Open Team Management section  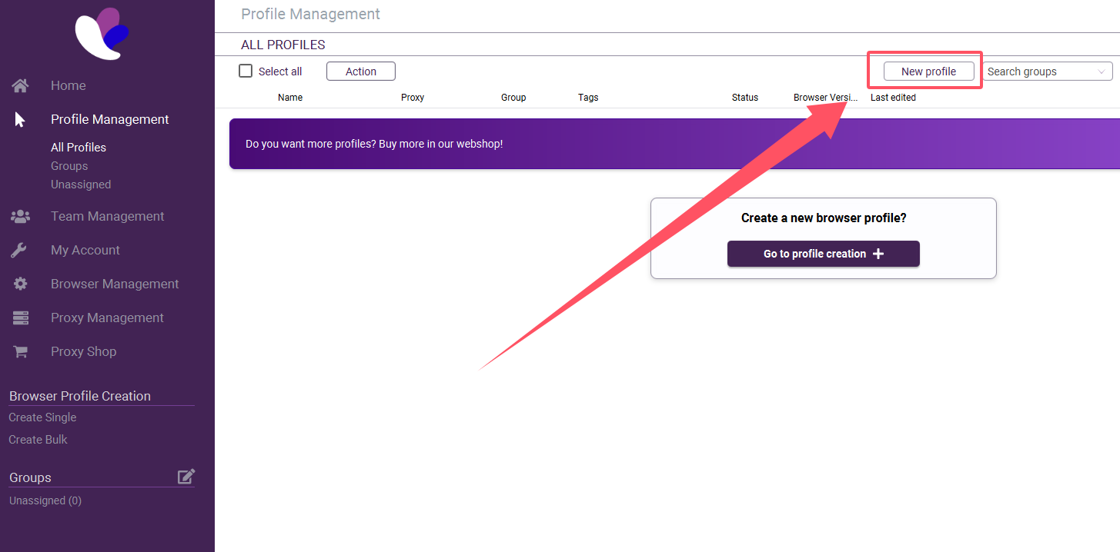tap(108, 216)
